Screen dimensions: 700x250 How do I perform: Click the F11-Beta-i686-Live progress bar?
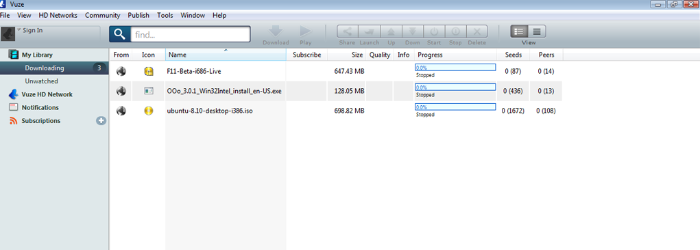tap(455, 67)
